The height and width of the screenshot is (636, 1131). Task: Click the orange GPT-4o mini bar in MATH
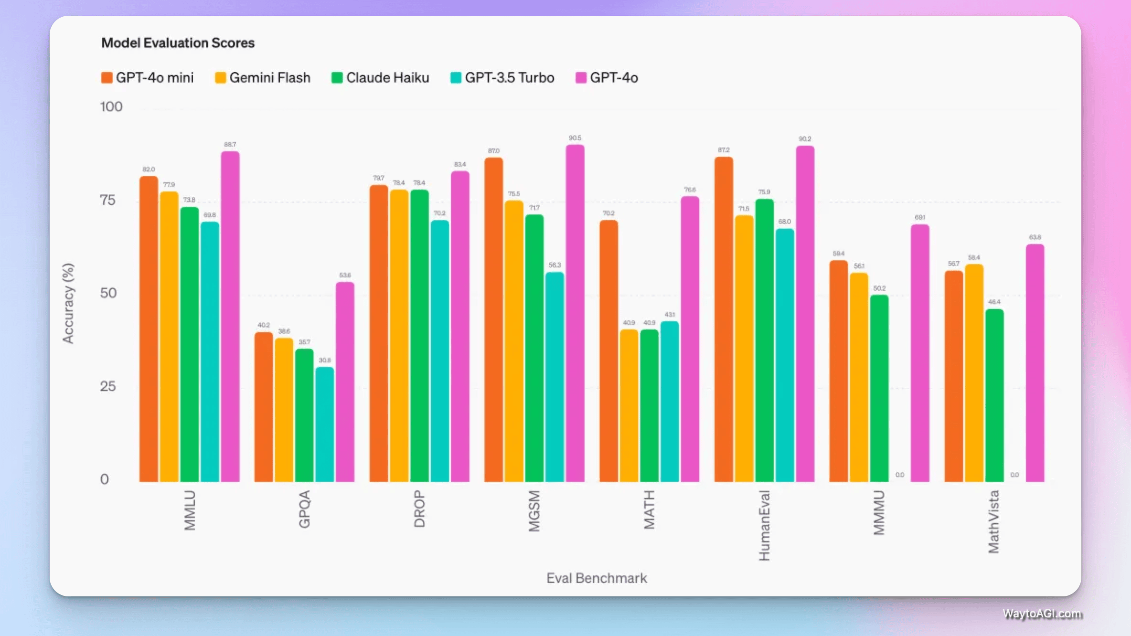point(608,351)
